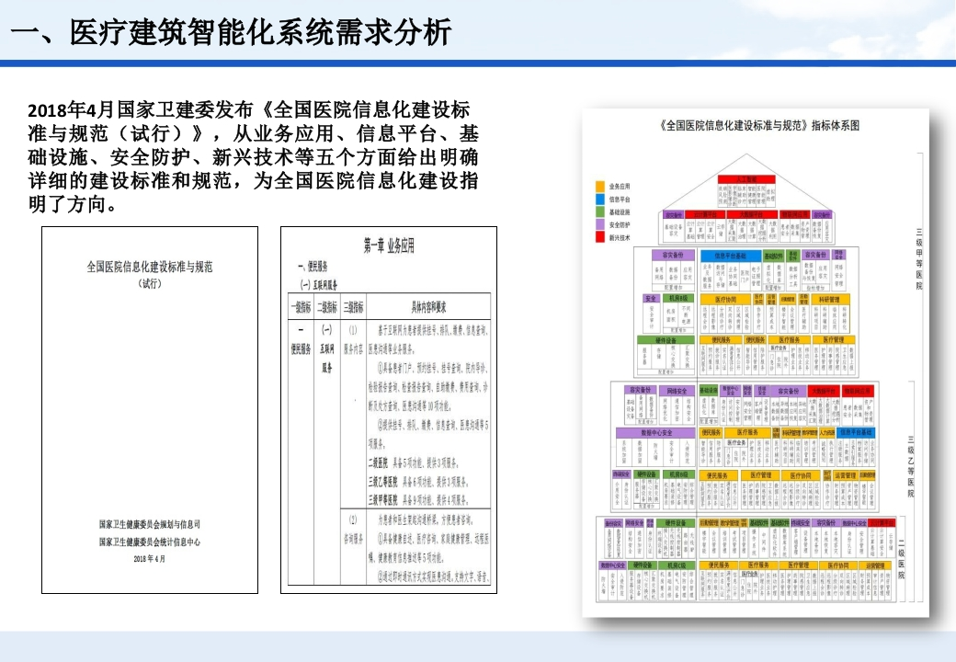This screenshot has width=956, height=662.
Task: Click the 一级指标 table header
Action: pyautogui.click(x=301, y=307)
